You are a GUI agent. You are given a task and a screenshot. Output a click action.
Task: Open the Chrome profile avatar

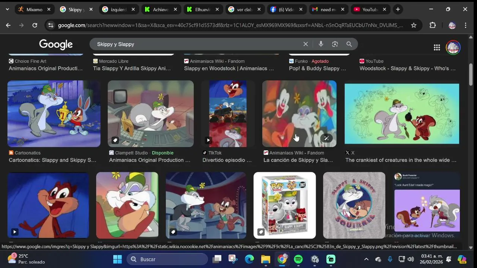click(452, 25)
